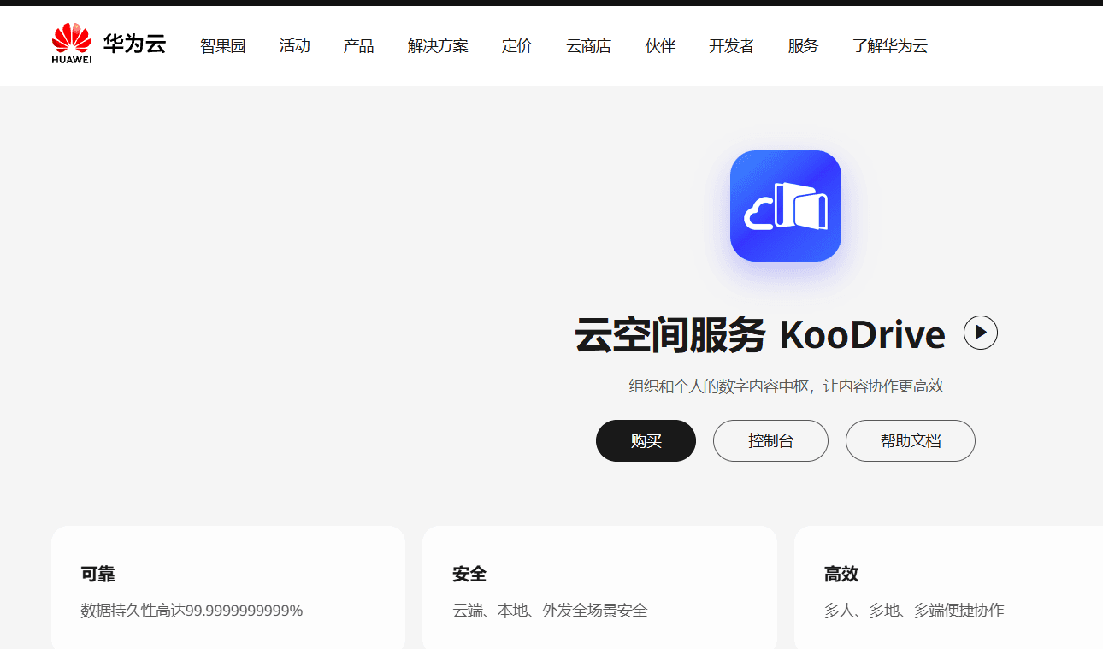Open the 产品 menu
Image resolution: width=1103 pixels, height=649 pixels.
[359, 46]
